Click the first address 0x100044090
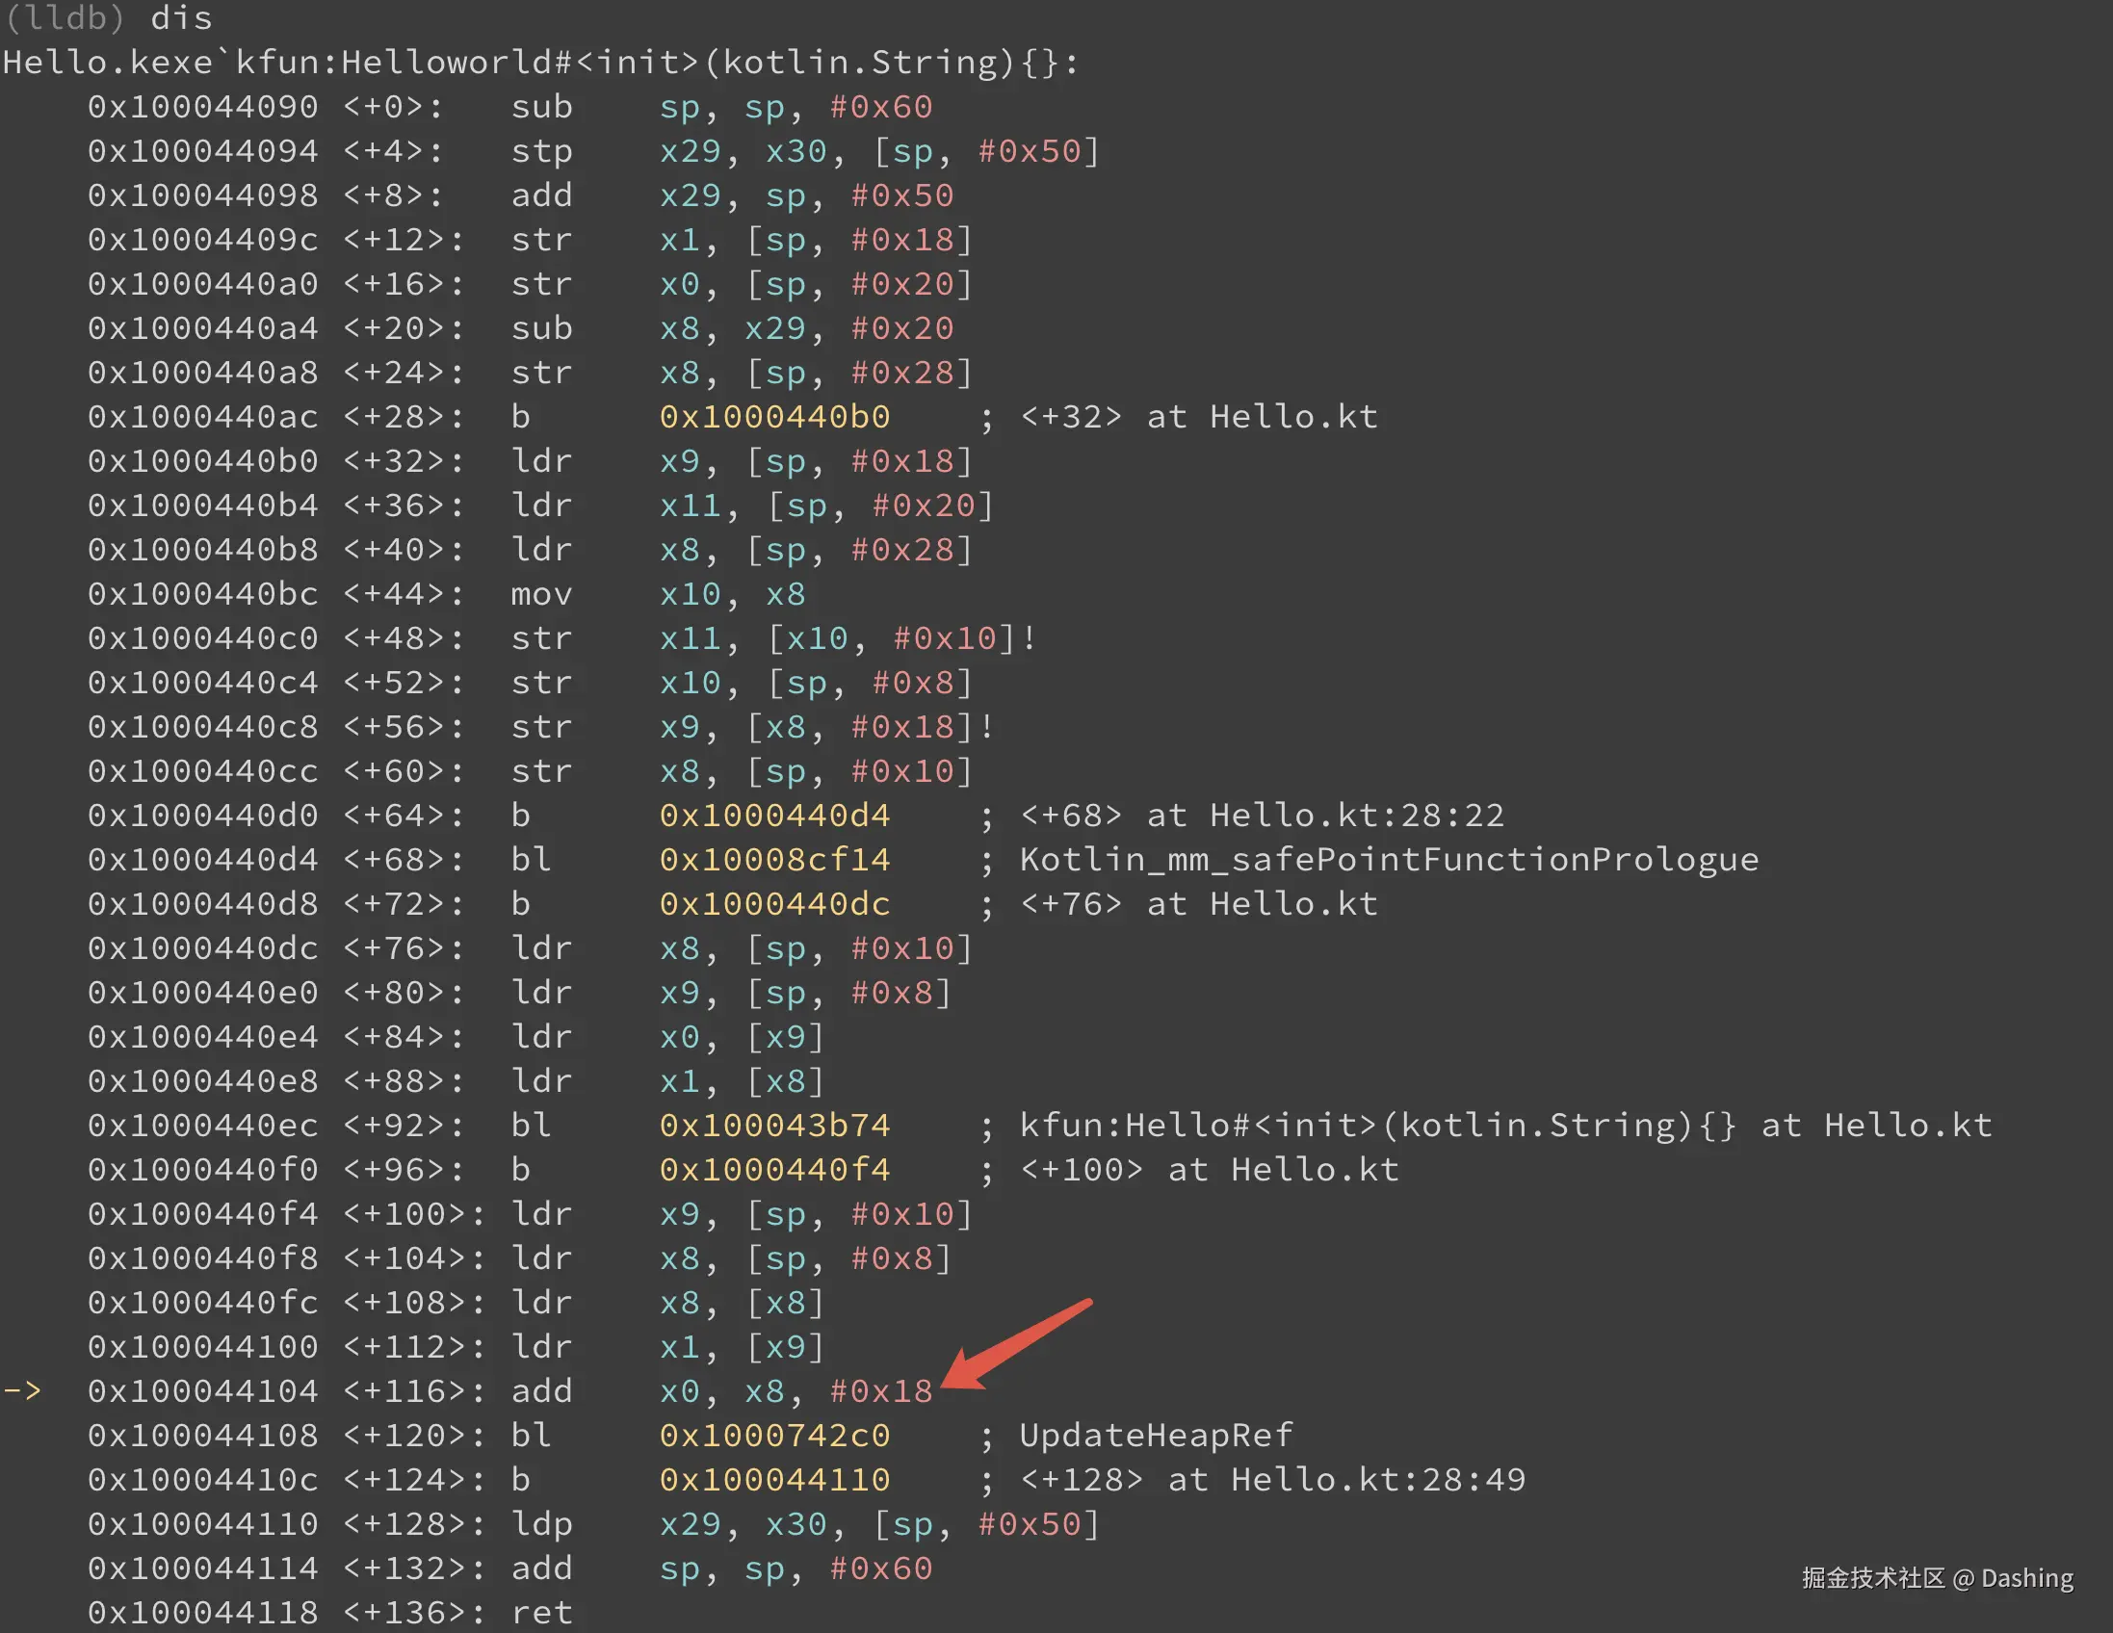The height and width of the screenshot is (1633, 2113). coord(202,107)
